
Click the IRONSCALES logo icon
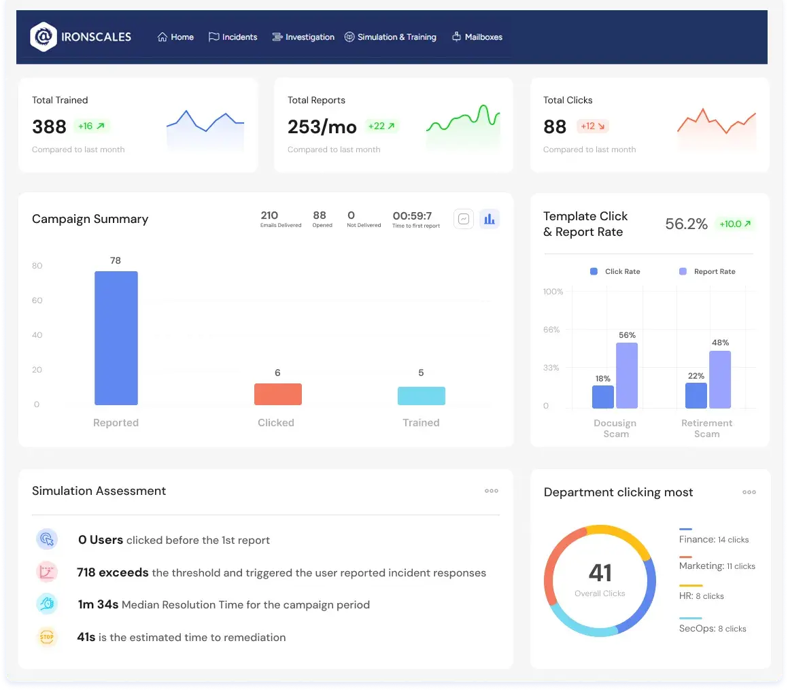(x=44, y=37)
